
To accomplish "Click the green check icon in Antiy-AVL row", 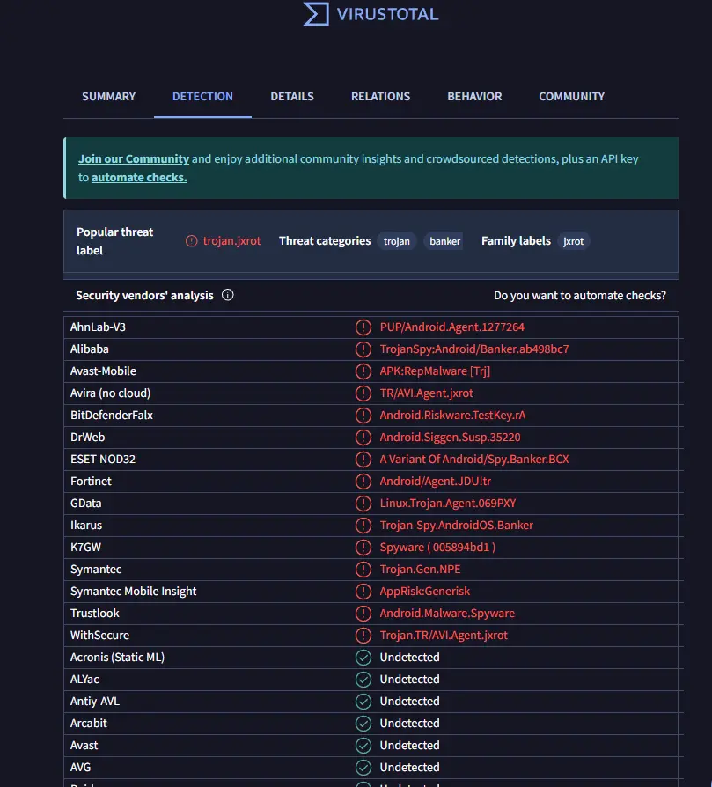I will tap(363, 702).
